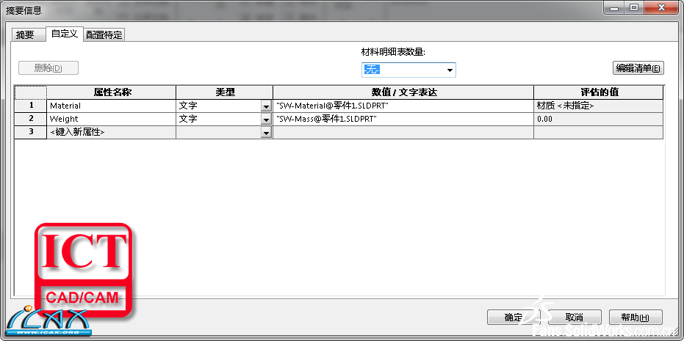Click the 评估的值 column header

click(x=598, y=92)
